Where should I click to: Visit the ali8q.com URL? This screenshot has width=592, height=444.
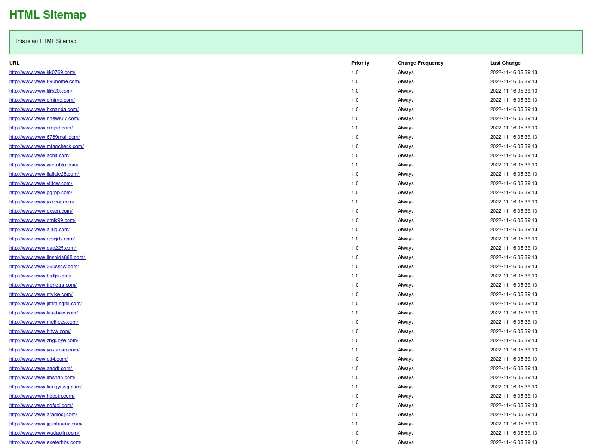pos(40,229)
